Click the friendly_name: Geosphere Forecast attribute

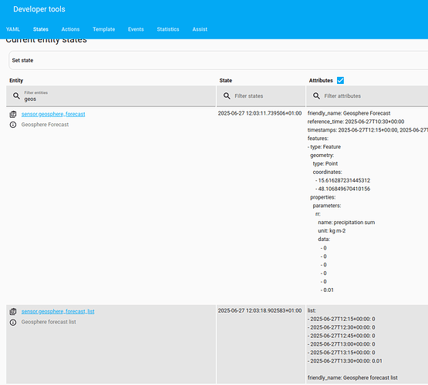click(349, 113)
